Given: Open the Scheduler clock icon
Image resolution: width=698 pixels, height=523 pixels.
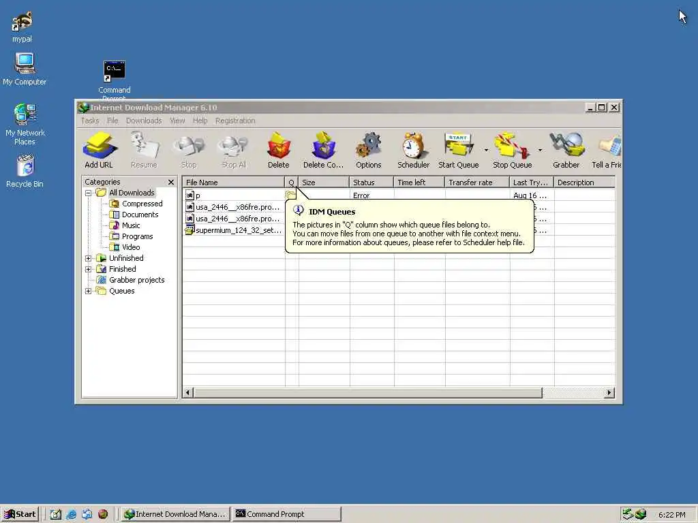Looking at the screenshot, I should pyautogui.click(x=414, y=150).
